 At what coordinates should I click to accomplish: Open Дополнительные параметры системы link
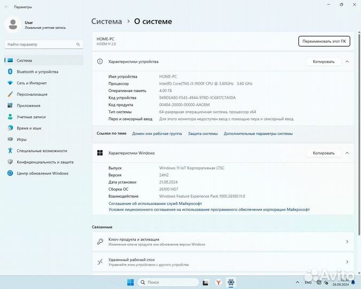[258, 134]
